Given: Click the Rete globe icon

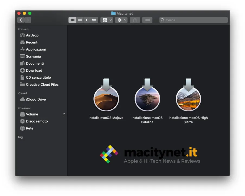Looking at the screenshot, I should (22, 128).
